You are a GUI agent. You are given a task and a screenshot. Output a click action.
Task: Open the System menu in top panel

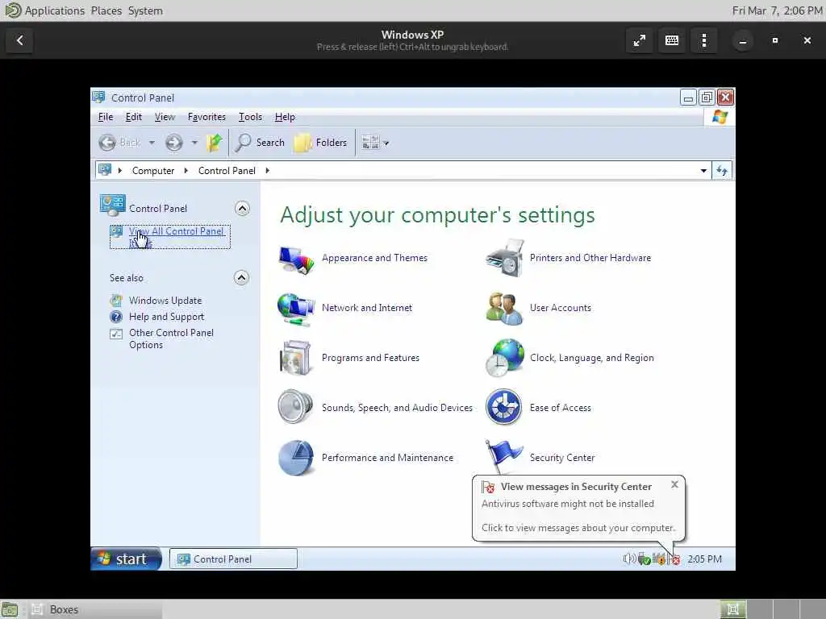[145, 10]
